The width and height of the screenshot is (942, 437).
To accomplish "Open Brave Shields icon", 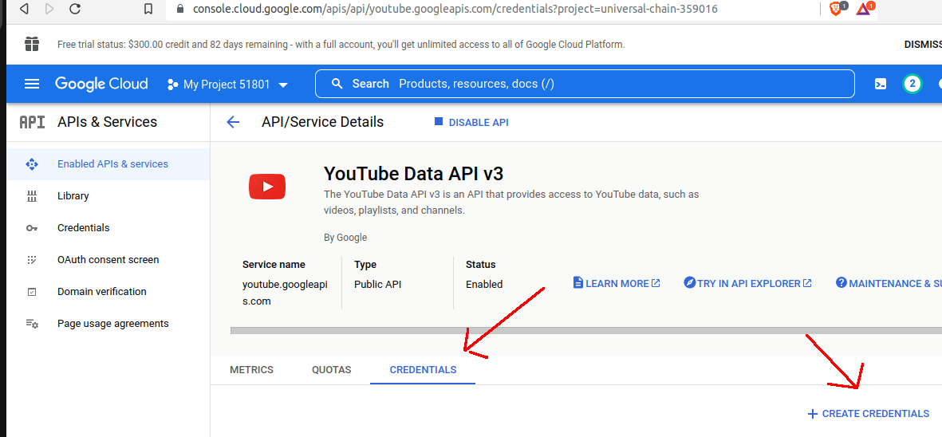I will click(x=836, y=9).
